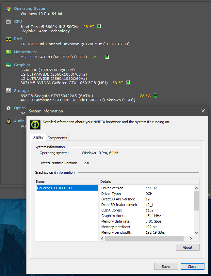Open the RAM section link
Screen dimensions: 211x276
pyautogui.click(x=18, y=39)
